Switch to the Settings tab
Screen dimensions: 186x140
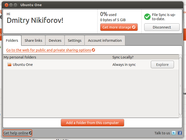pos(74,40)
